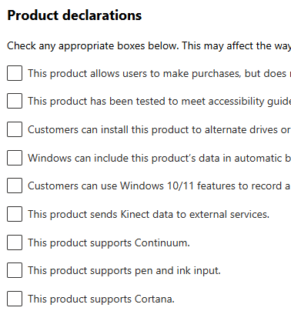Toggle checkbox for Windows automatic backup data
This screenshot has height=321, width=291.
(x=15, y=158)
